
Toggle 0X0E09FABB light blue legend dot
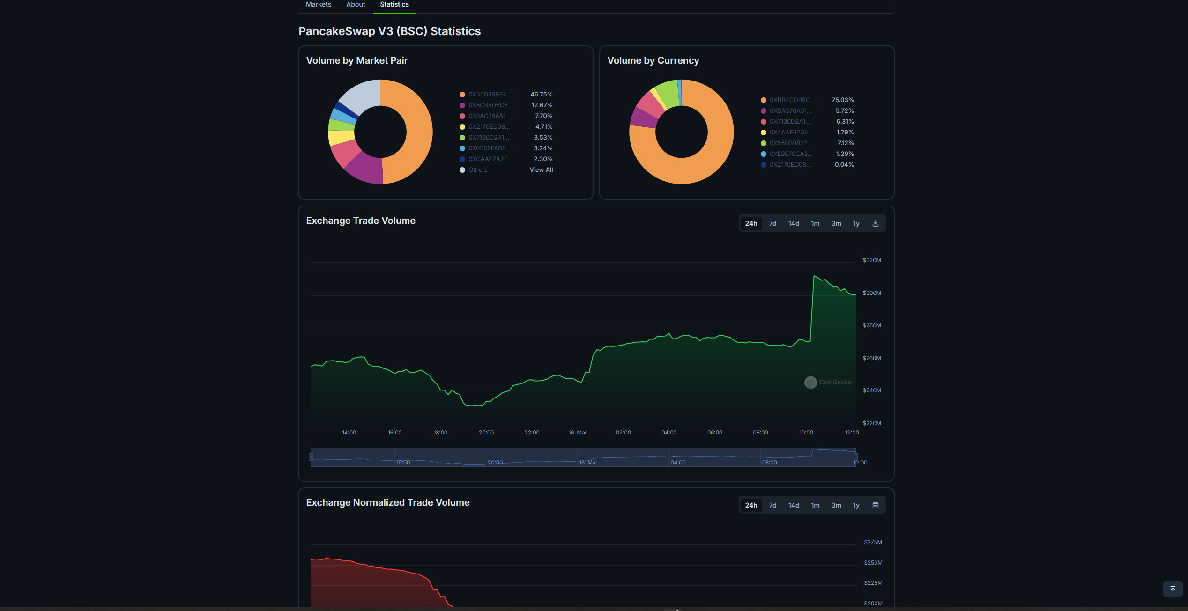click(x=462, y=148)
